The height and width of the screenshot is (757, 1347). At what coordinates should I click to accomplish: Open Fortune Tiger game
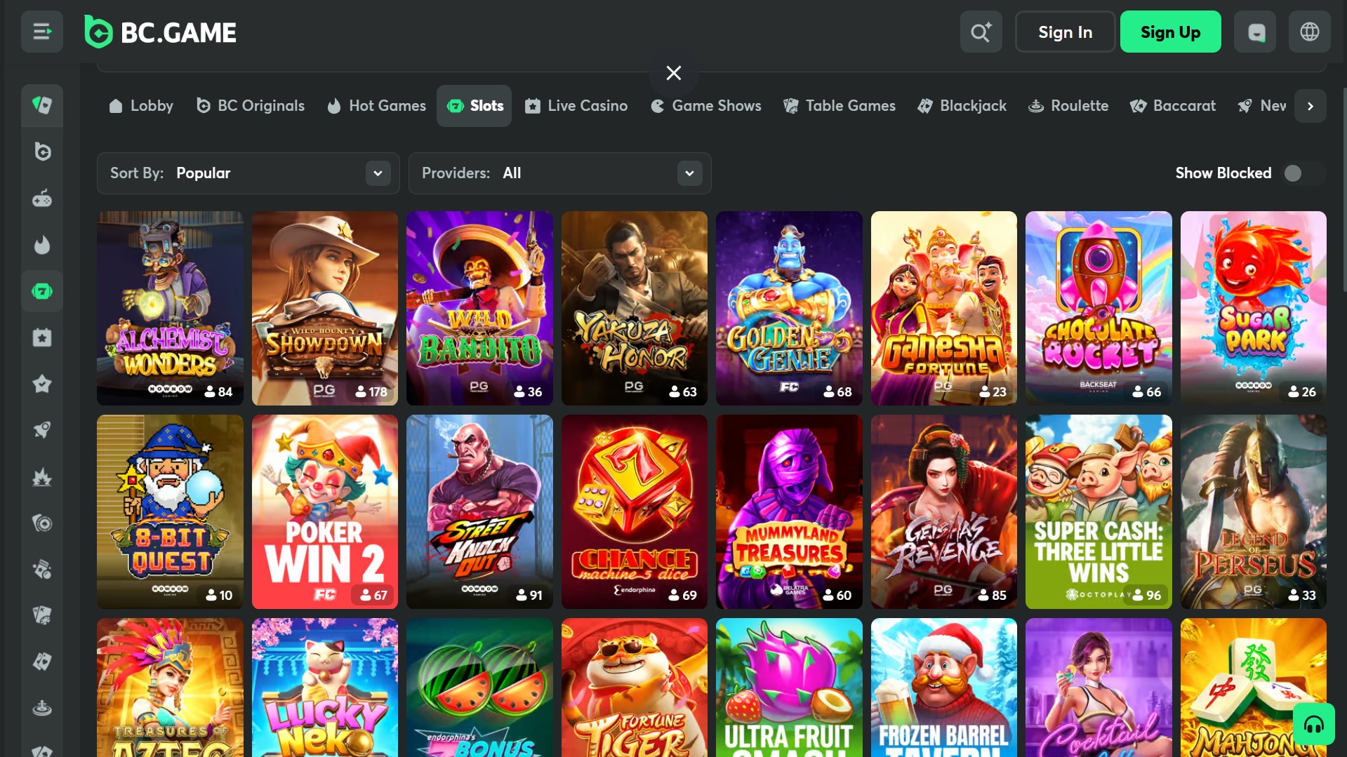point(635,688)
